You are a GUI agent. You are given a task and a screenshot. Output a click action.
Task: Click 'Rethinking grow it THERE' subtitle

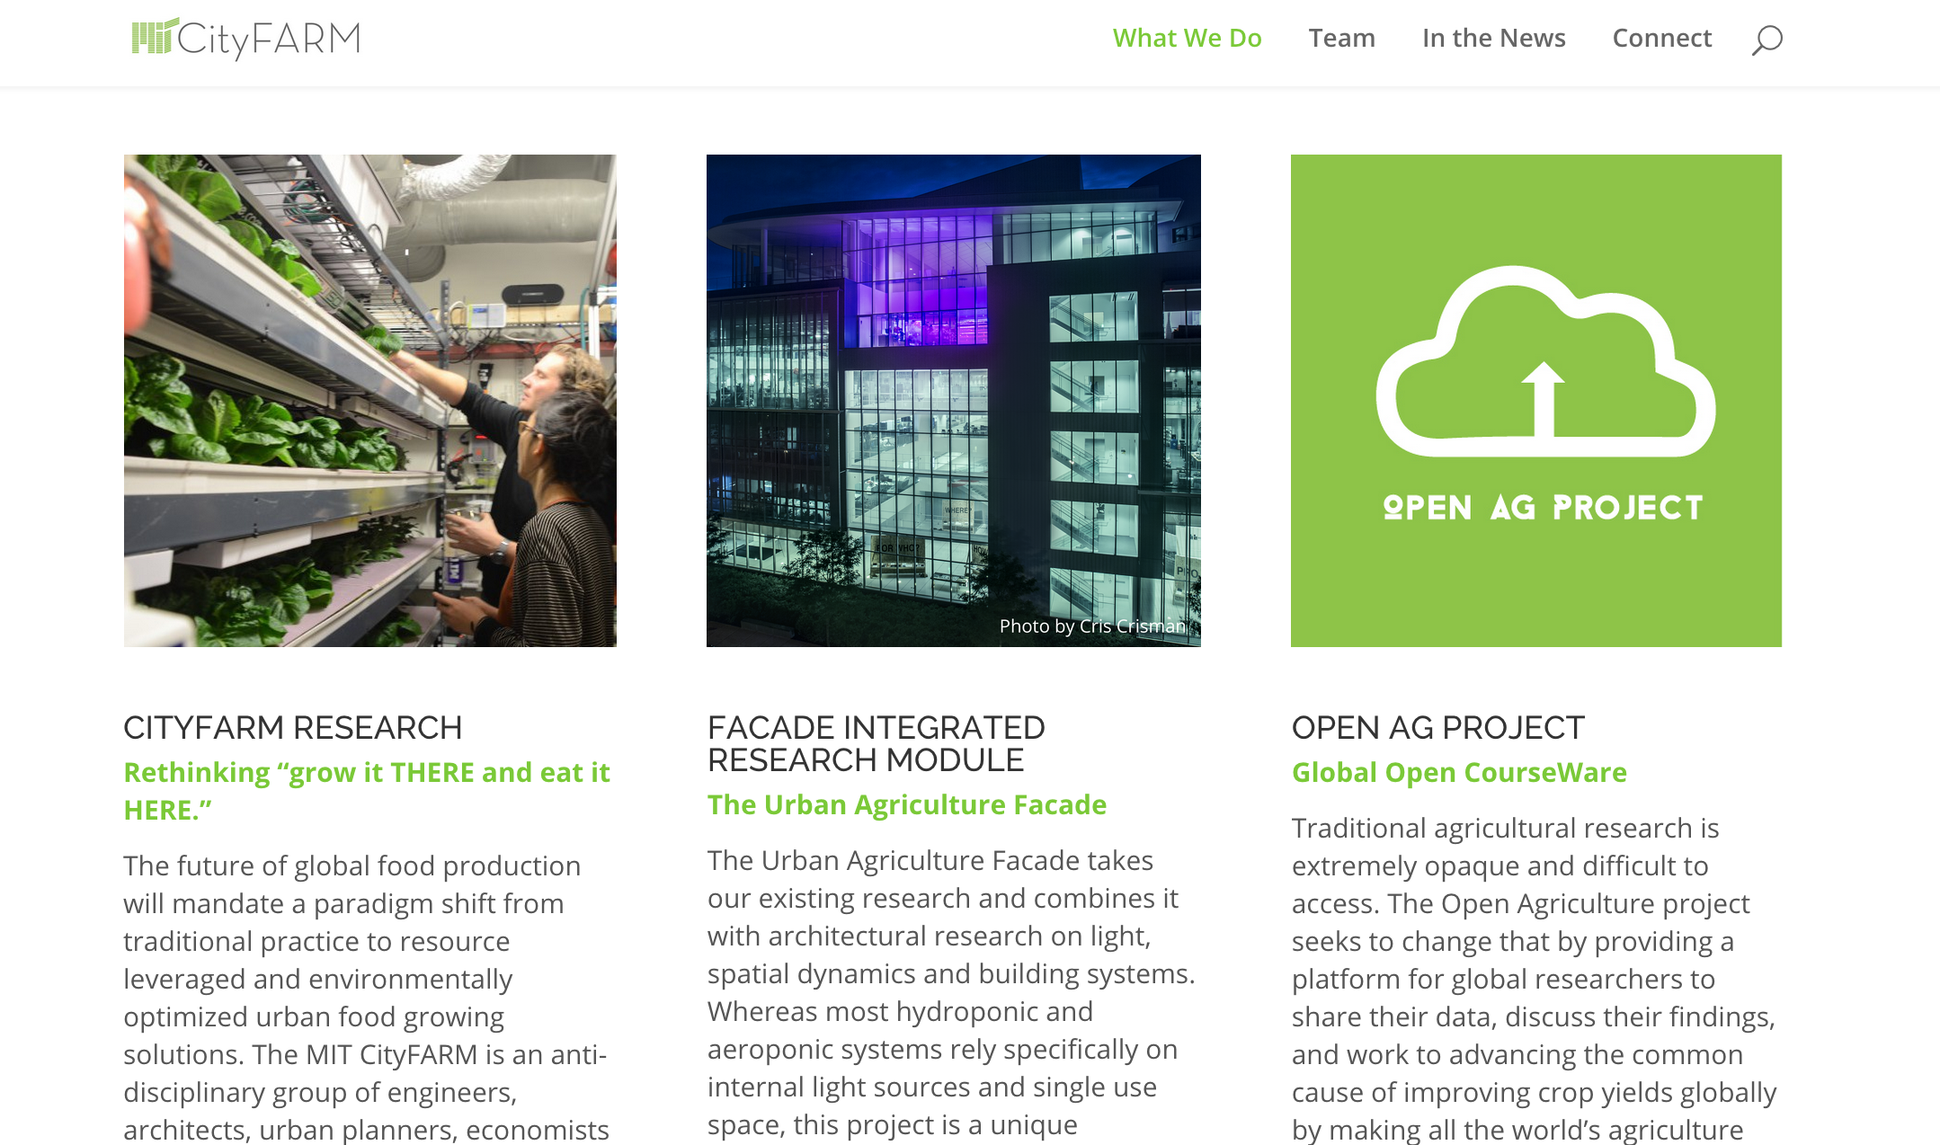(x=367, y=791)
